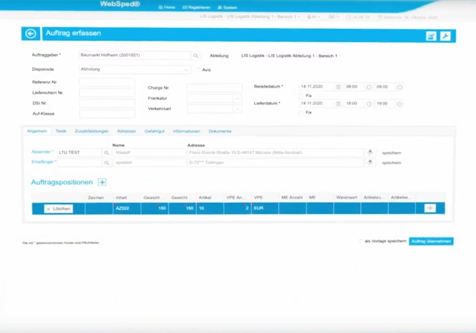Click the notepad icon in the blue header

click(431, 36)
